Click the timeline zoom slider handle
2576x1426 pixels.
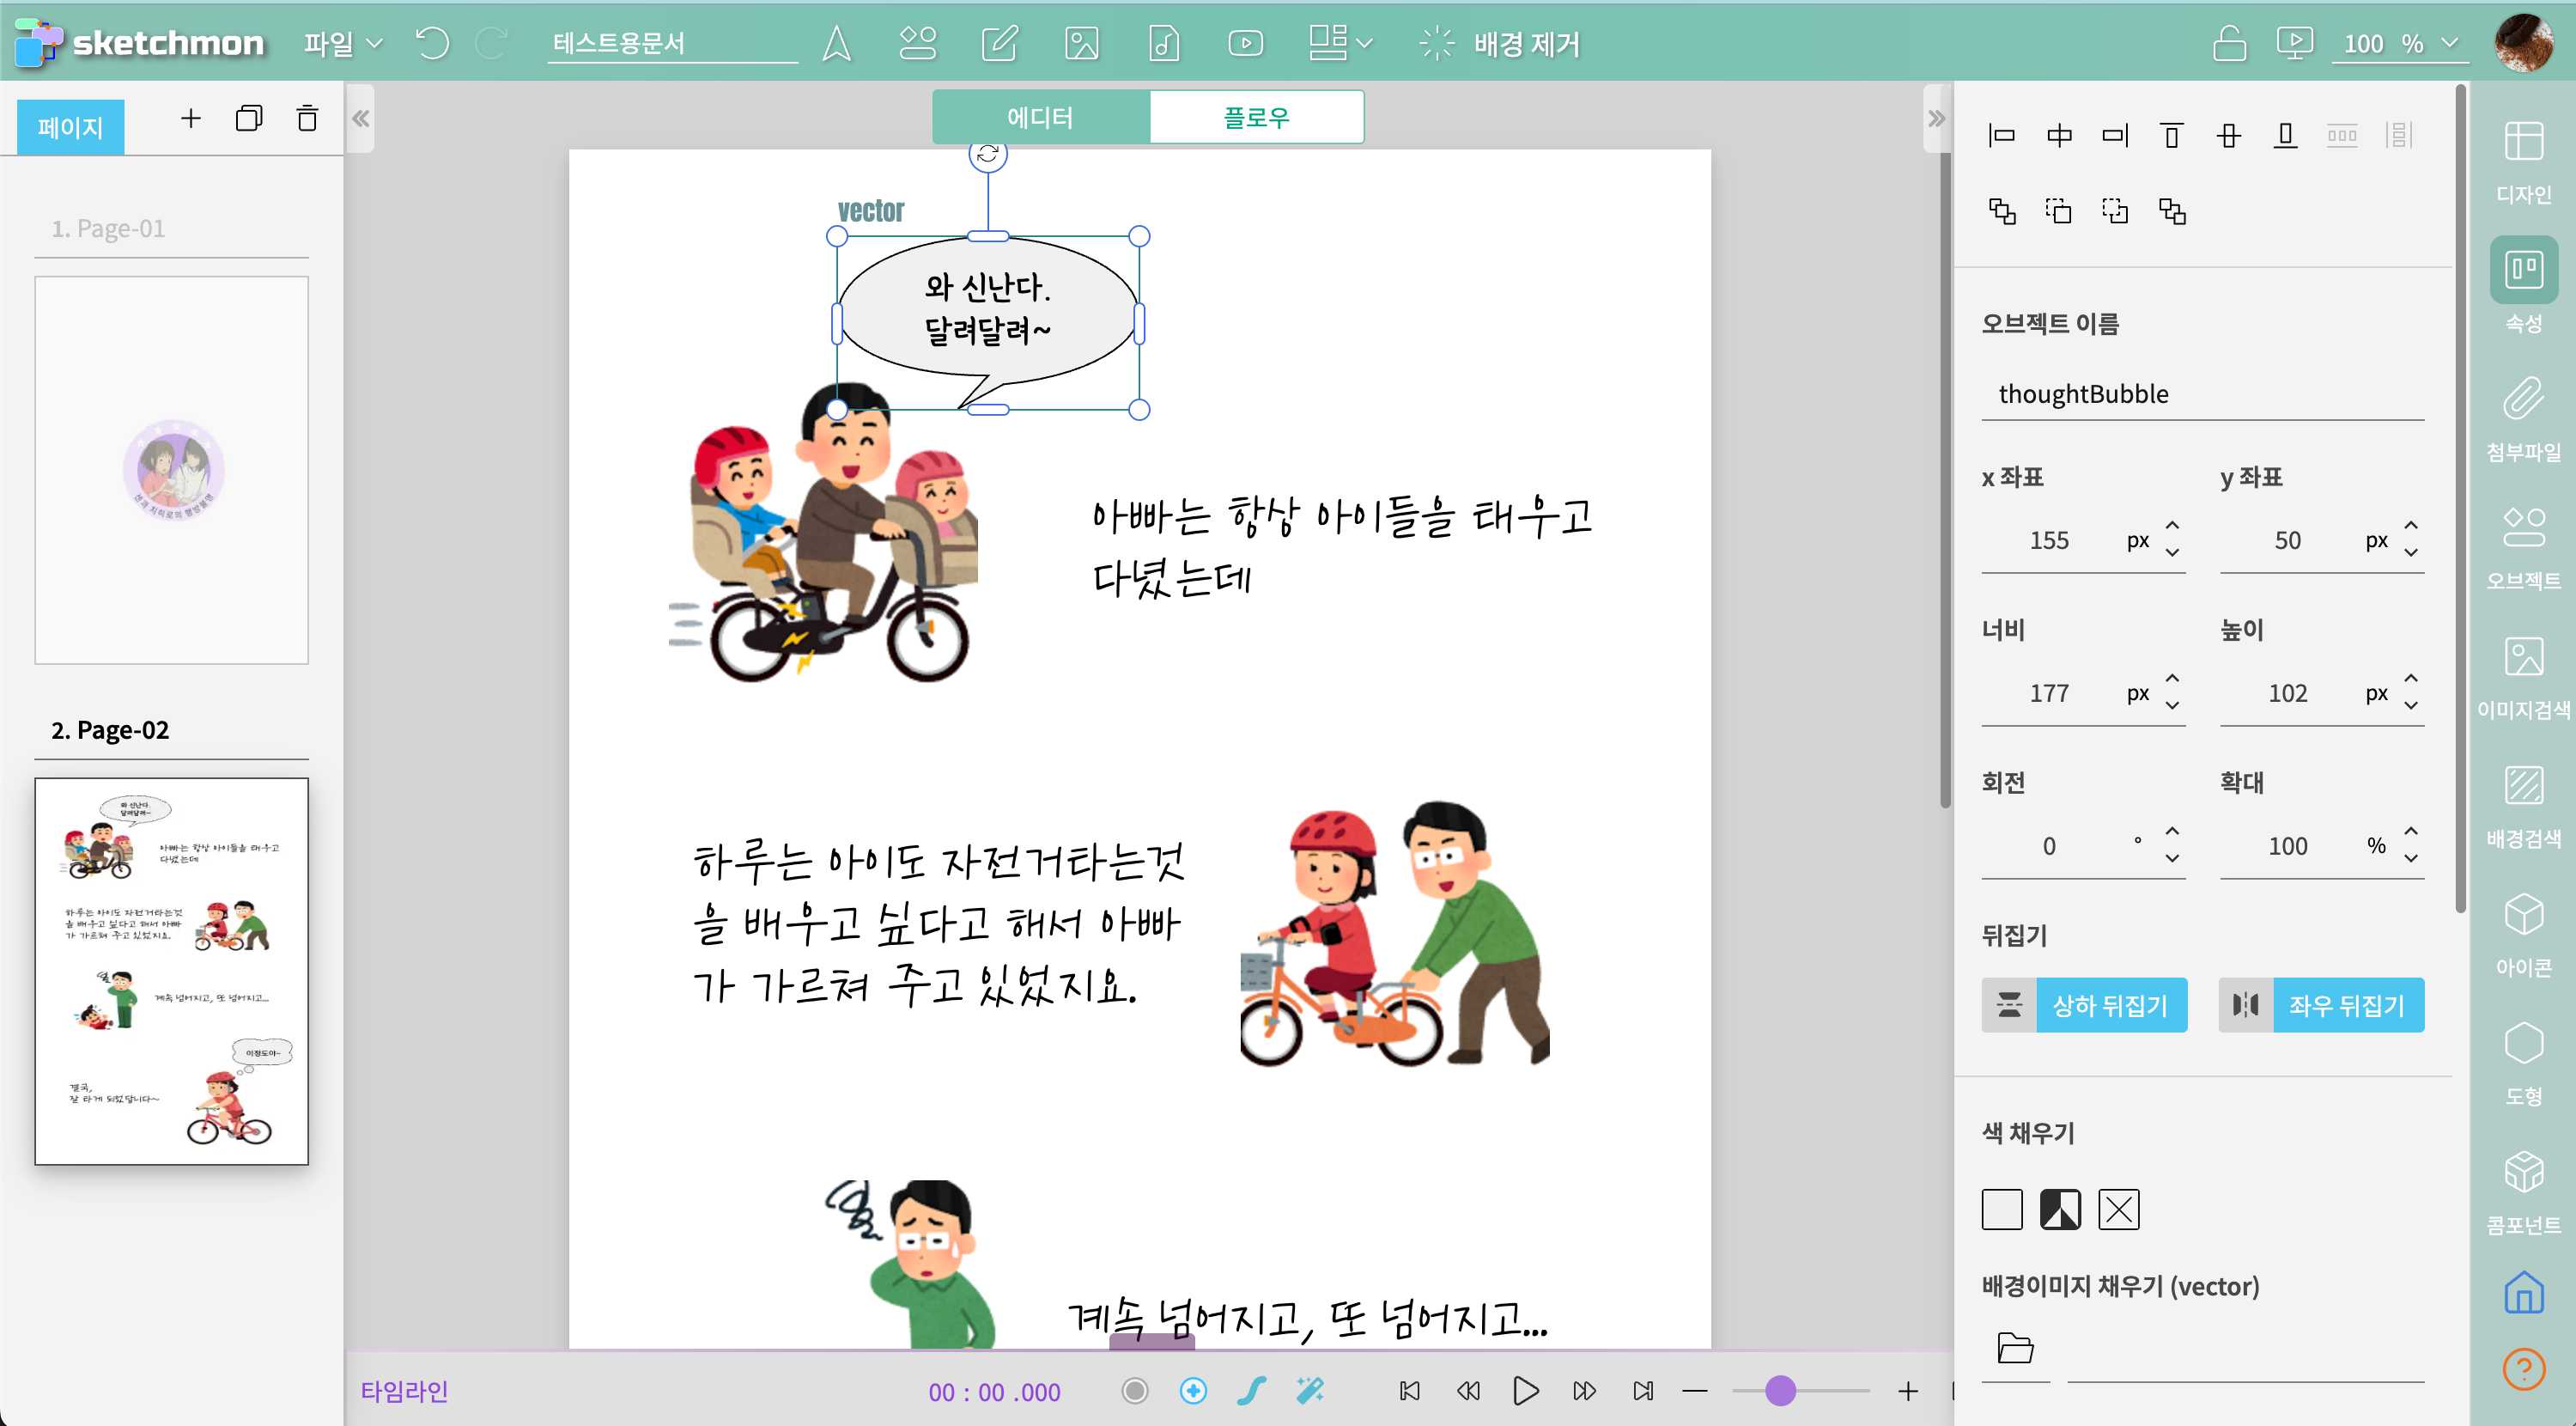point(1780,1390)
